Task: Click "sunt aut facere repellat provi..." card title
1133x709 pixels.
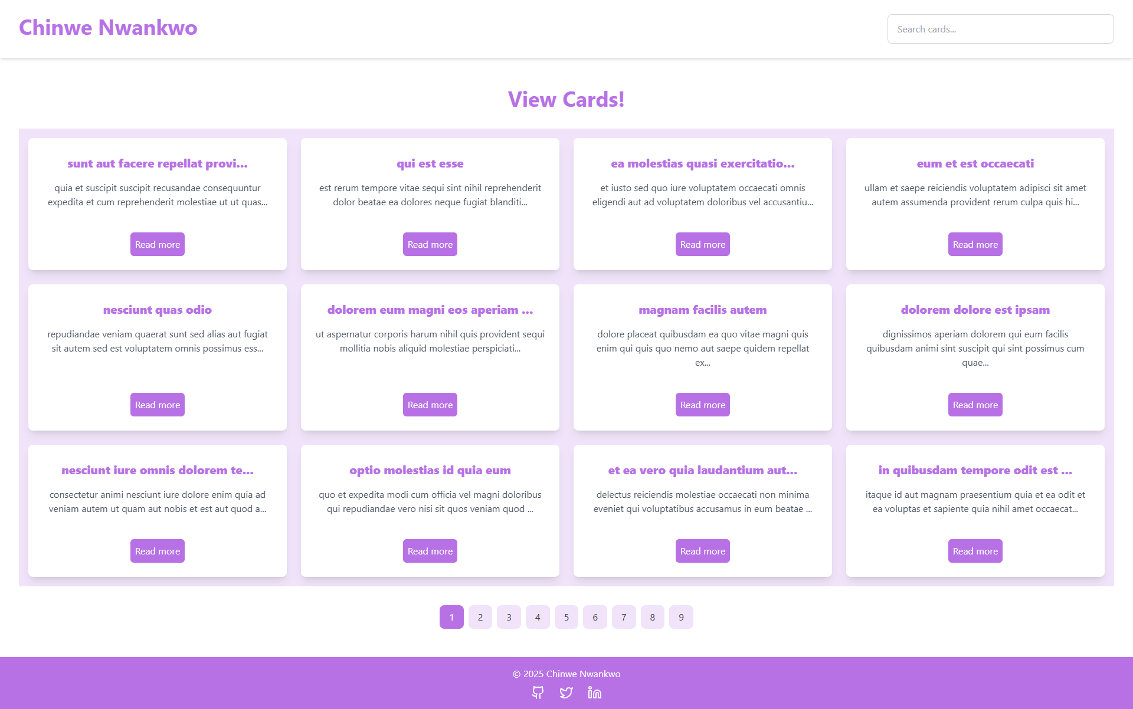Action: (x=158, y=163)
